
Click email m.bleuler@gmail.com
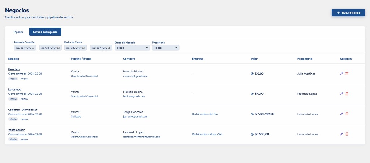point(135,76)
